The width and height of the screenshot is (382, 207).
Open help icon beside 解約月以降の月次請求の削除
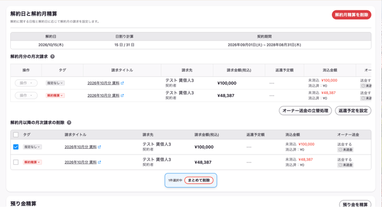pyautogui.click(x=69, y=123)
